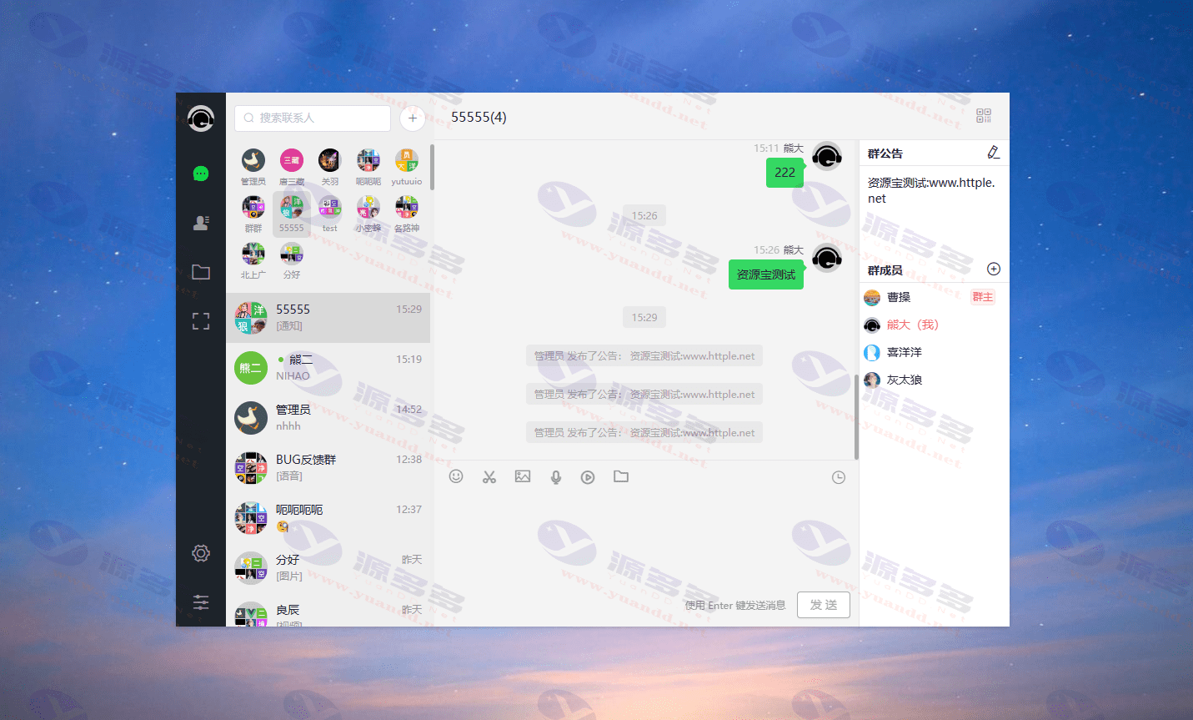Open the contacts list
The width and height of the screenshot is (1193, 720).
point(201,223)
